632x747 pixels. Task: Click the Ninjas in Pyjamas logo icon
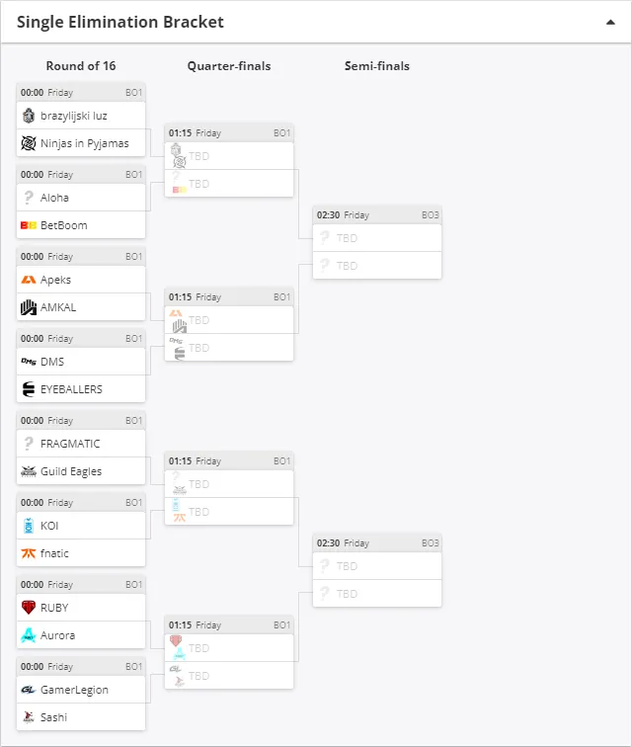[29, 143]
